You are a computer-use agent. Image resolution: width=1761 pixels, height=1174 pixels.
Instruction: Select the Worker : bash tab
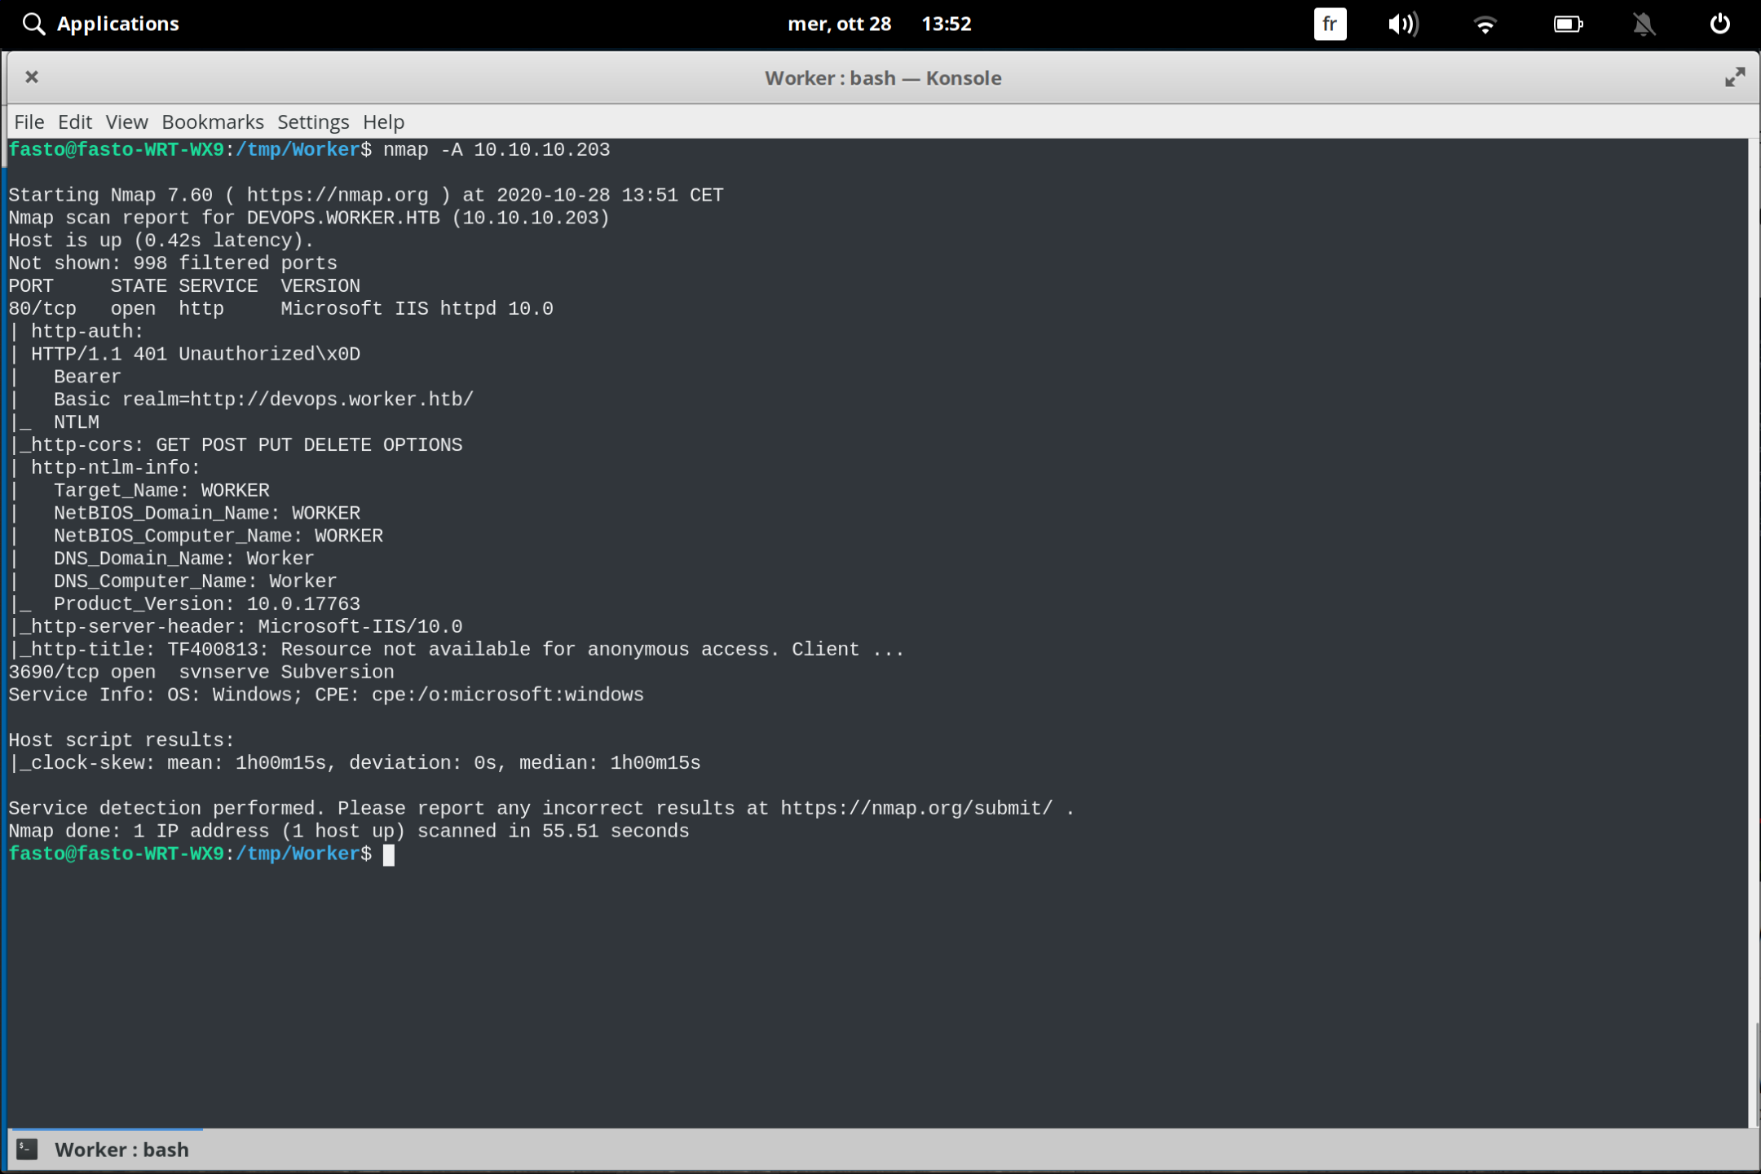[x=123, y=1149]
